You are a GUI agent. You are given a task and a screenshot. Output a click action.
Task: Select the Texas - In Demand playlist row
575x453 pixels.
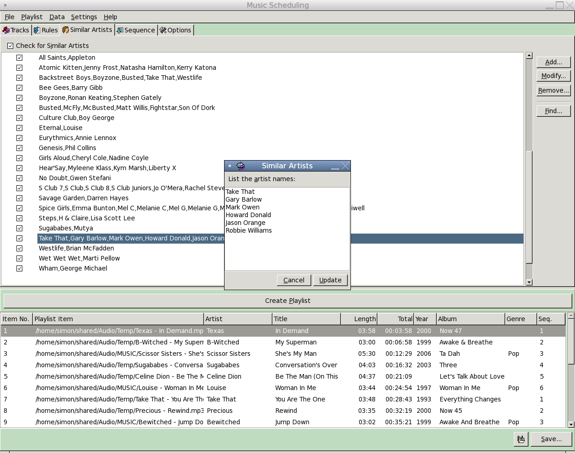tap(283, 331)
